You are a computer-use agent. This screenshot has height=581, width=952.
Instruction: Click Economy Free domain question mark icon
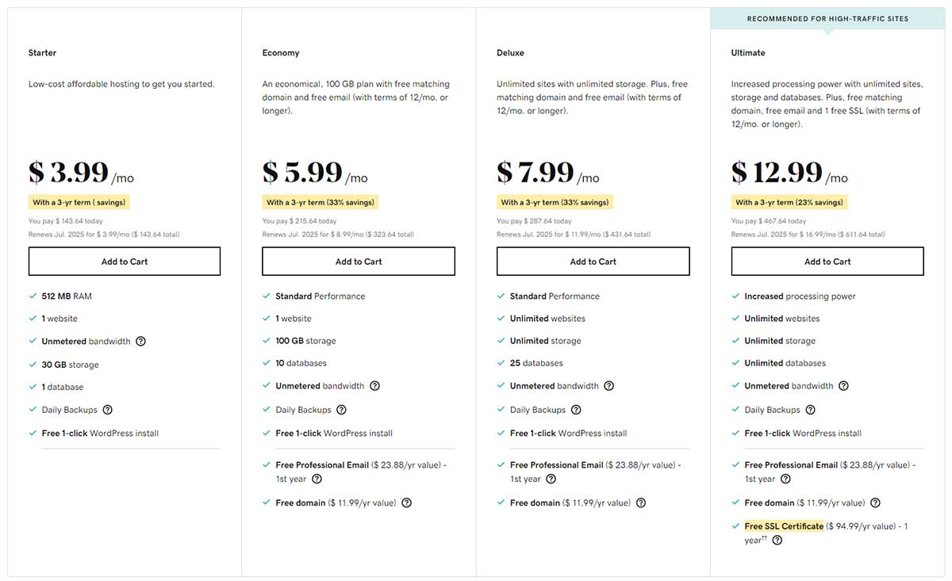[x=406, y=503]
